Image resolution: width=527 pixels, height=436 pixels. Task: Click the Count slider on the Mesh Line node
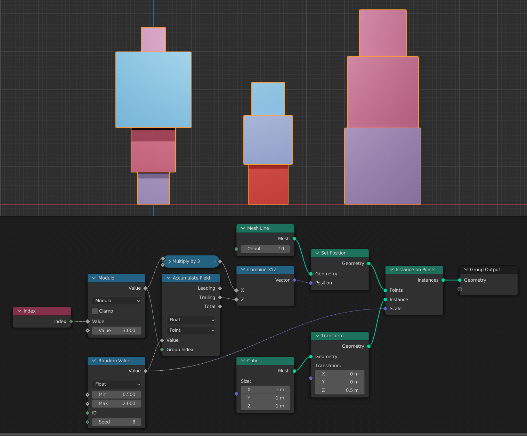[x=265, y=249]
